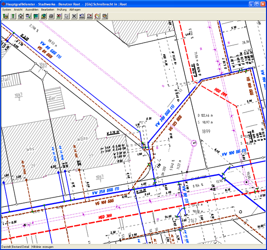
Task: Click the printer icon in the toolbar
Action: [x=51, y=16]
